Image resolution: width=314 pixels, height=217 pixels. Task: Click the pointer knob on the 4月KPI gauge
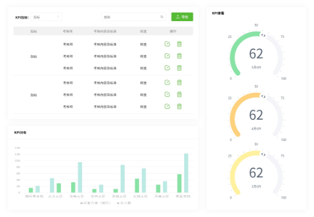tap(263, 96)
